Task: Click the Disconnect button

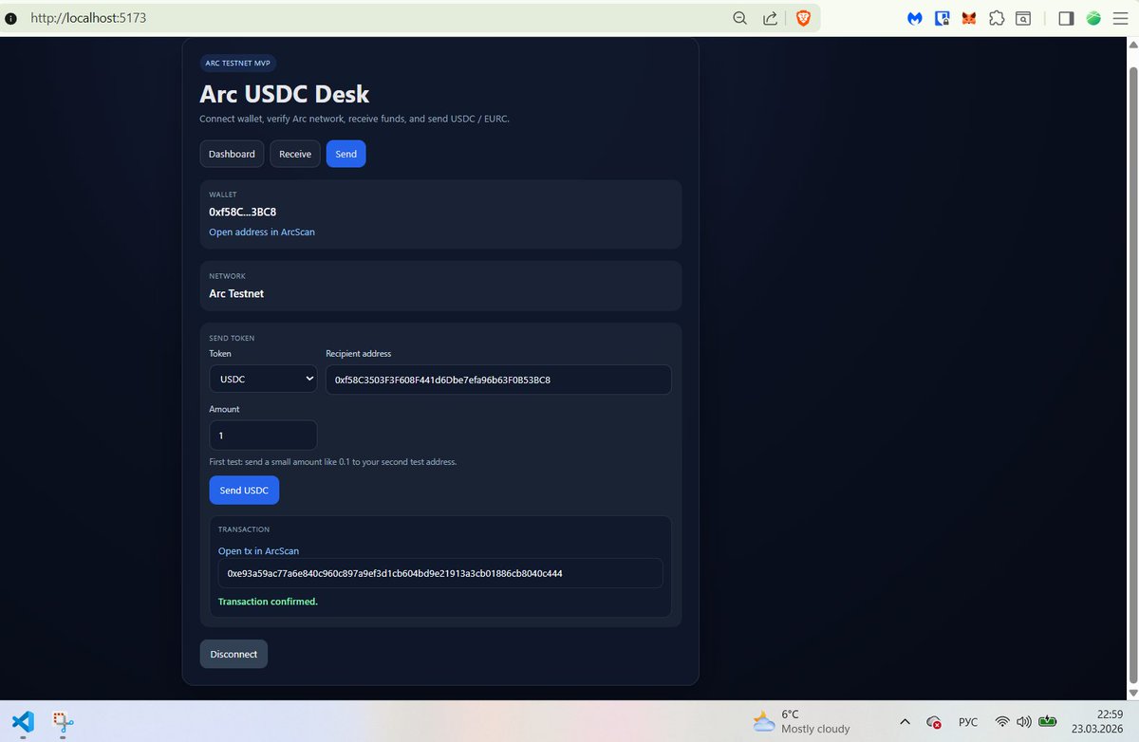Action: point(233,654)
